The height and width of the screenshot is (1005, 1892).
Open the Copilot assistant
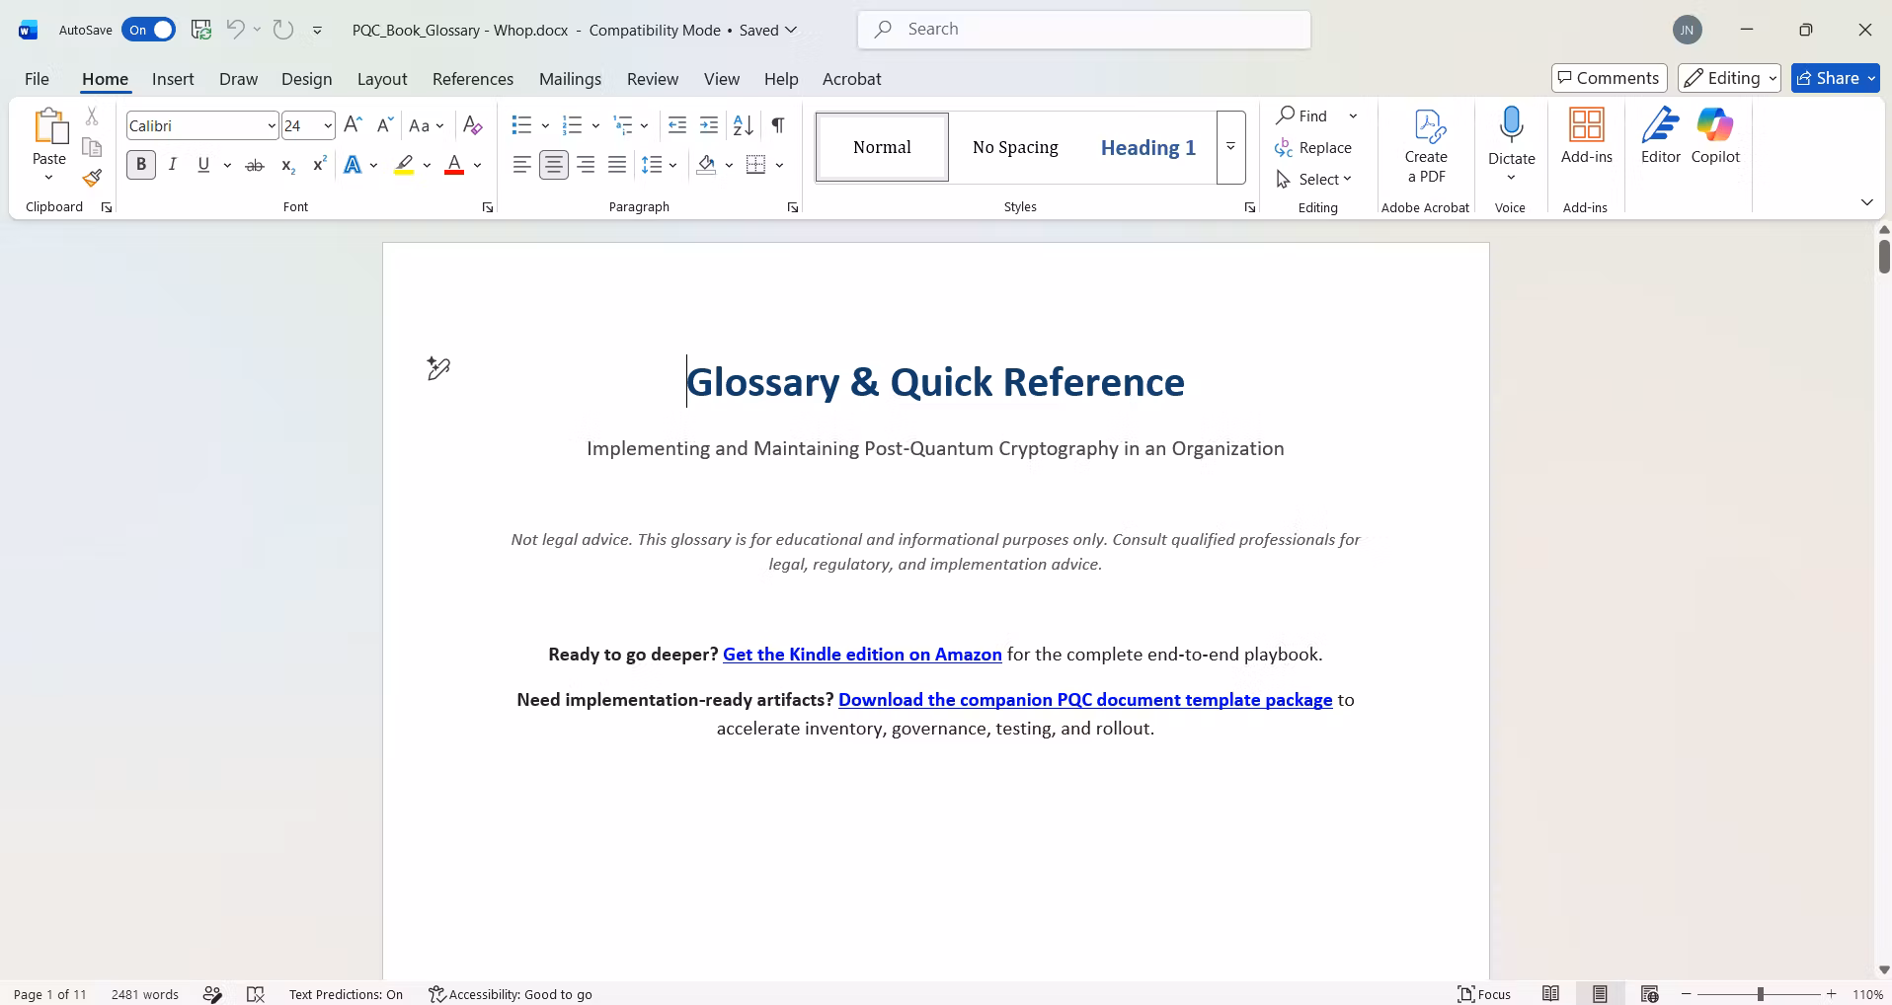click(x=1715, y=136)
